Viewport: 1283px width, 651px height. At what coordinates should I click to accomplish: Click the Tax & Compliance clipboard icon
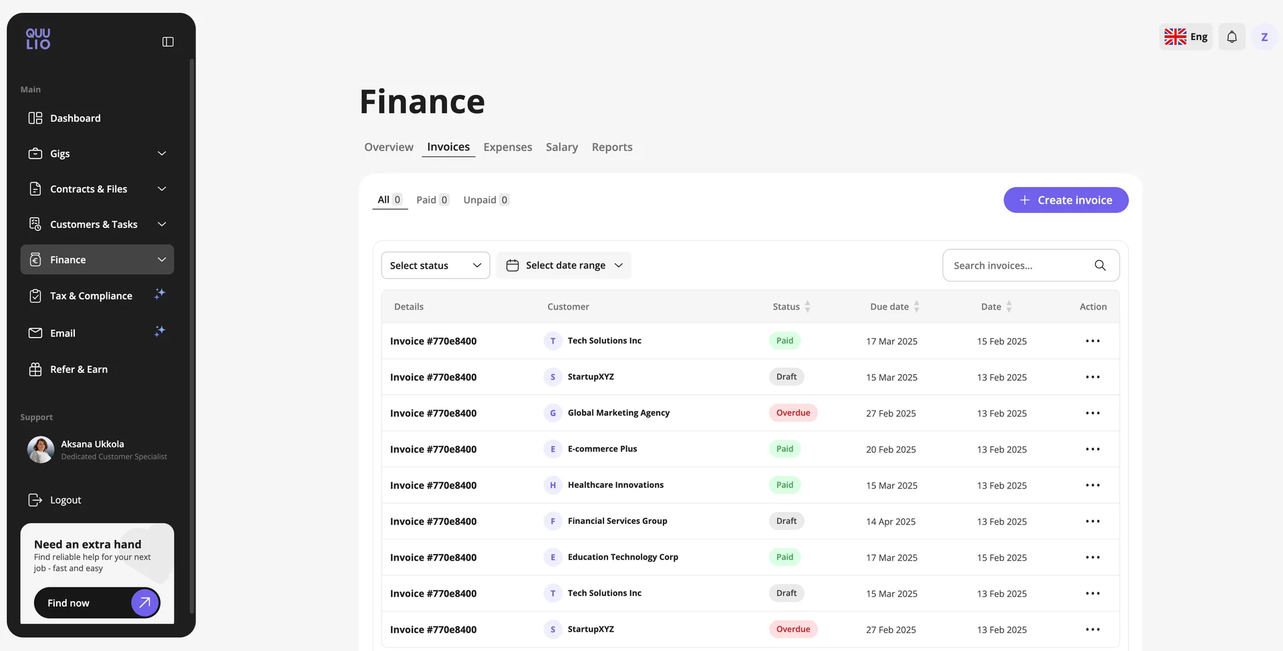[x=35, y=296]
